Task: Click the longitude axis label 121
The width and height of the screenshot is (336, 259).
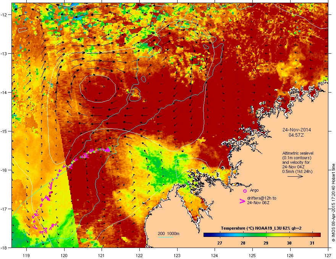Action: coord(102,255)
